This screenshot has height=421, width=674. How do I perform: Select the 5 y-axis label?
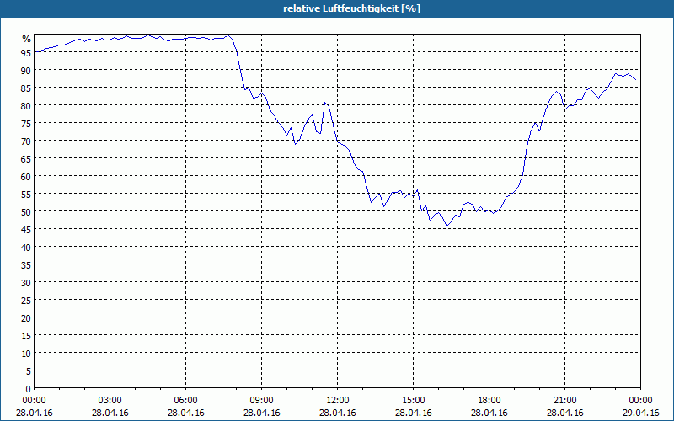click(29, 371)
